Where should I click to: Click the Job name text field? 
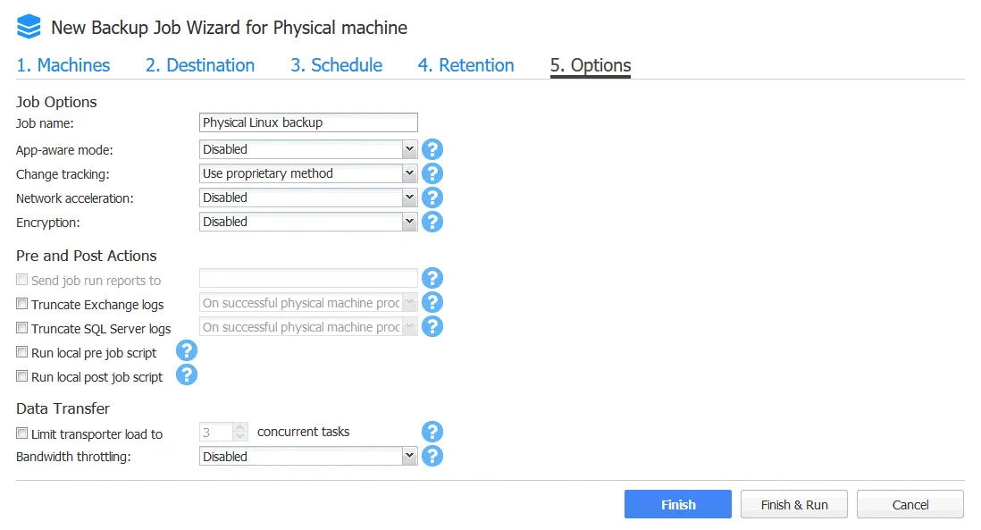coord(308,122)
